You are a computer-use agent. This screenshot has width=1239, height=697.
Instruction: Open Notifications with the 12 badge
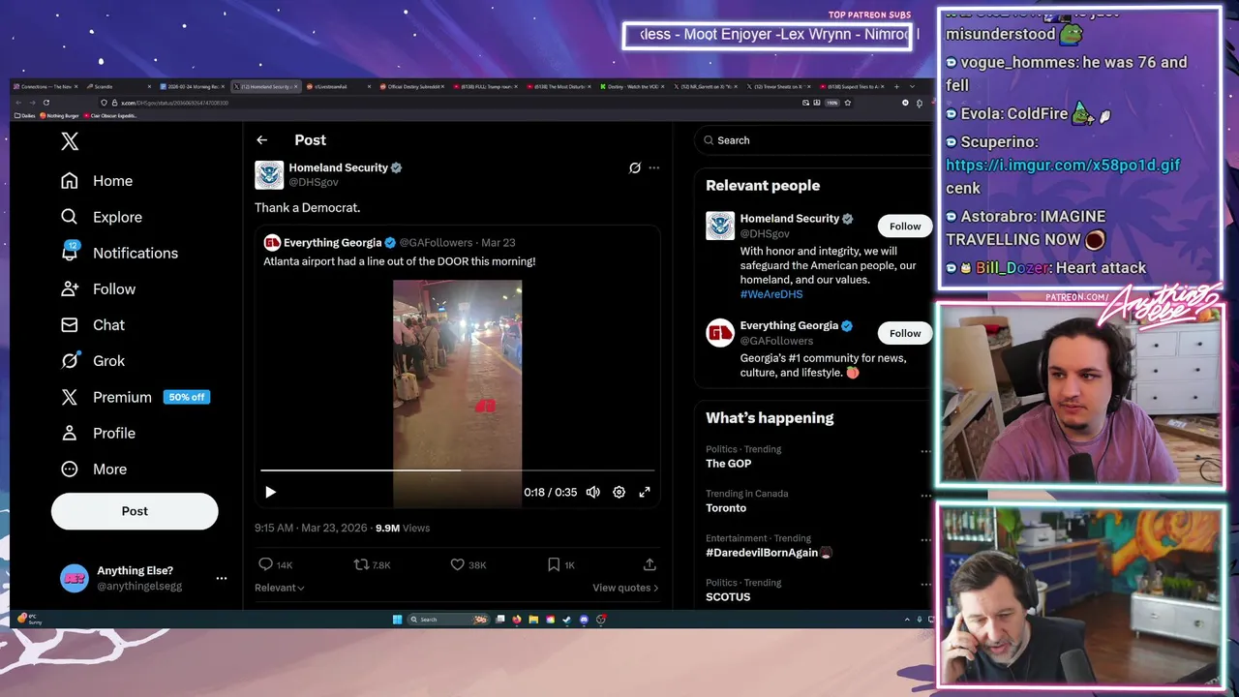tap(119, 253)
